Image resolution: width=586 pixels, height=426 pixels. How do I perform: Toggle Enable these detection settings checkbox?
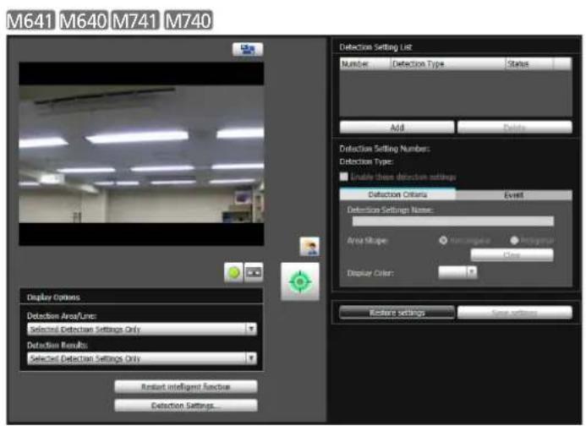[344, 177]
